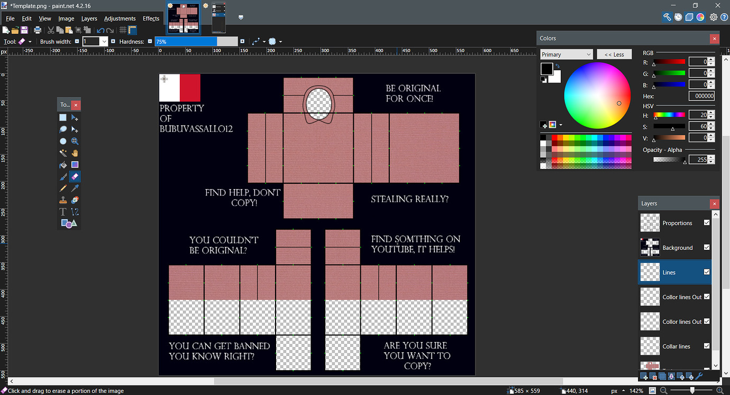Toggle the Layers window icon
Image resolution: width=730 pixels, height=395 pixels.
pos(689,17)
